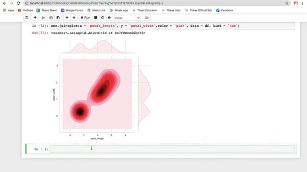Open the Meets Link bookmark
Viewport: 307px width, 172px height.
click(x=96, y=11)
